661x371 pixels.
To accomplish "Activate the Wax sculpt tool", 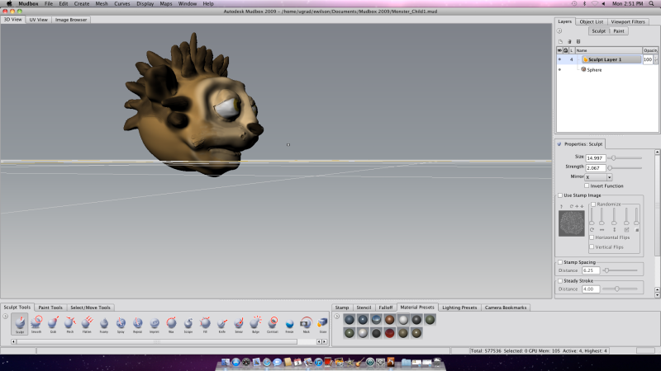I will click(x=171, y=323).
